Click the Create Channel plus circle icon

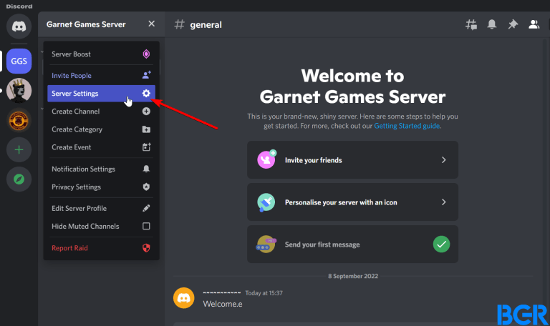[146, 111]
